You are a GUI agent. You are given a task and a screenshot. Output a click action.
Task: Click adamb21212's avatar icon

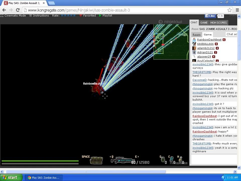pos(194,48)
